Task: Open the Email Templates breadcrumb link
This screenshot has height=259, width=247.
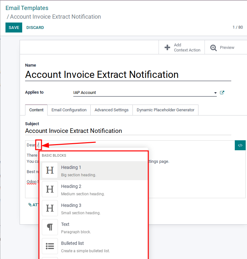Action: (x=27, y=8)
